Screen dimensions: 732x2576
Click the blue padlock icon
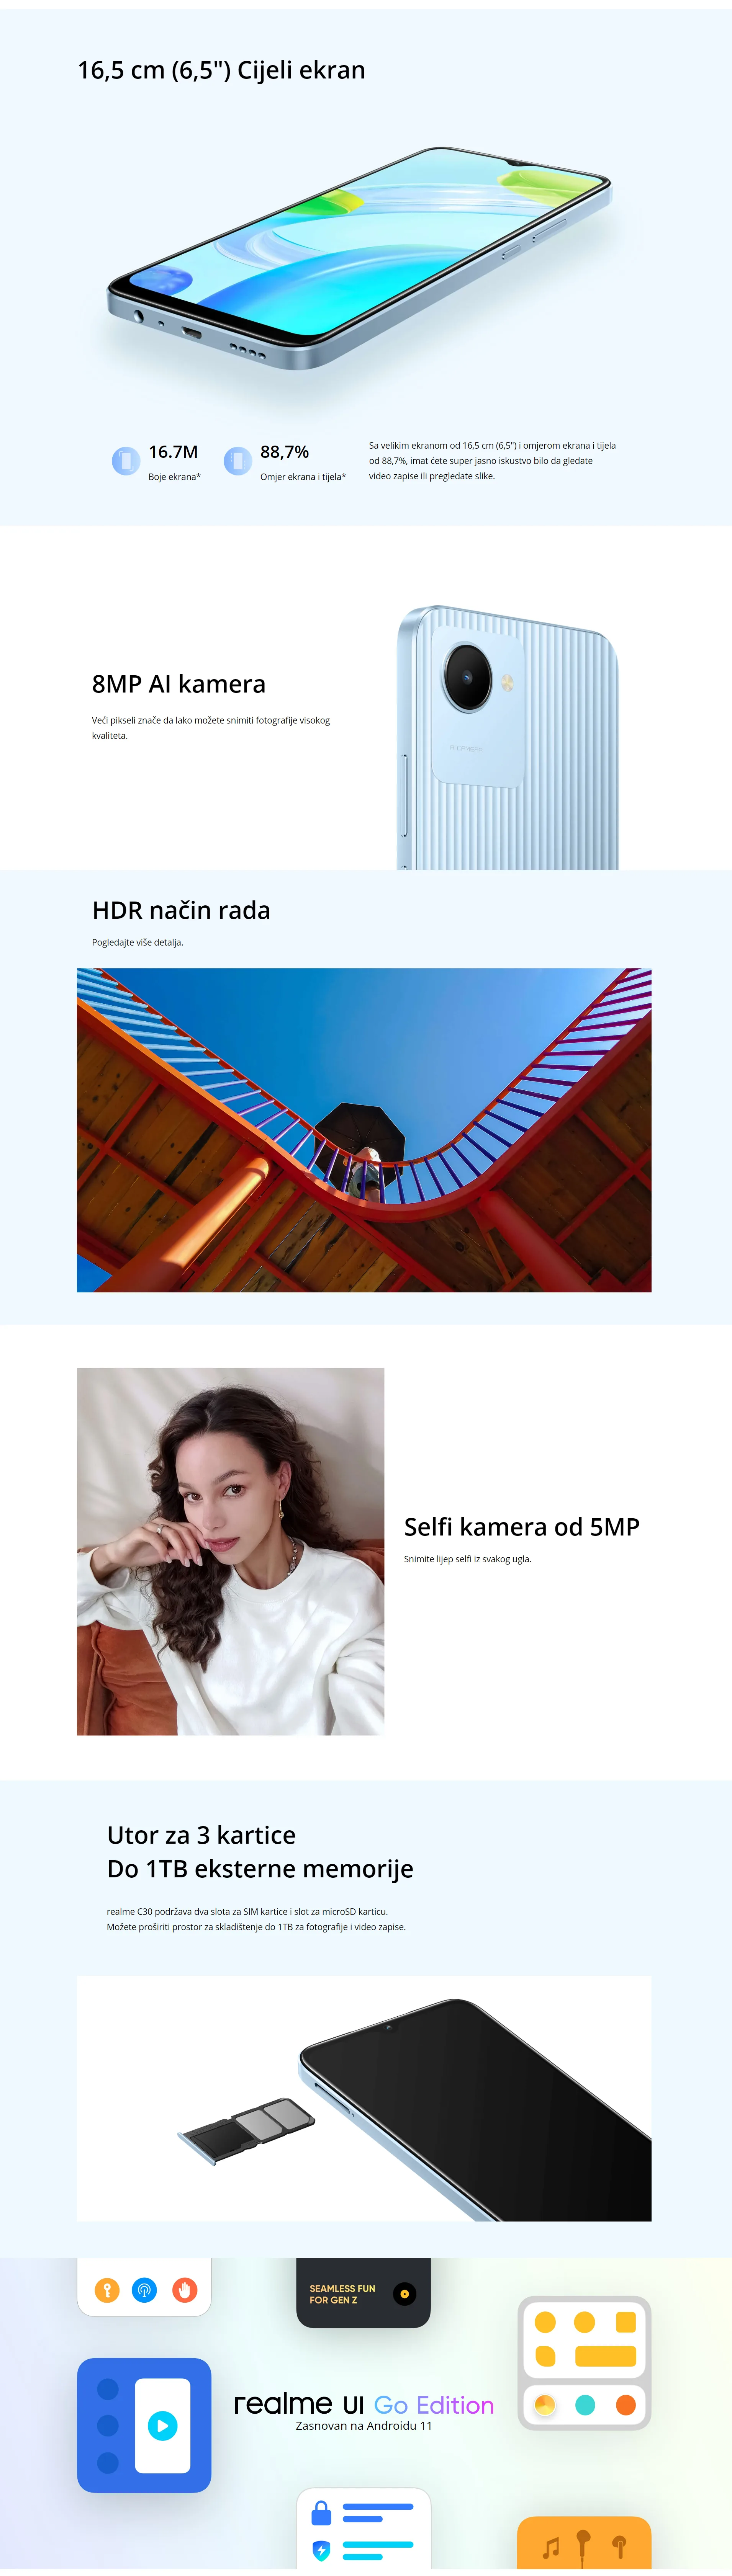[x=321, y=2512]
